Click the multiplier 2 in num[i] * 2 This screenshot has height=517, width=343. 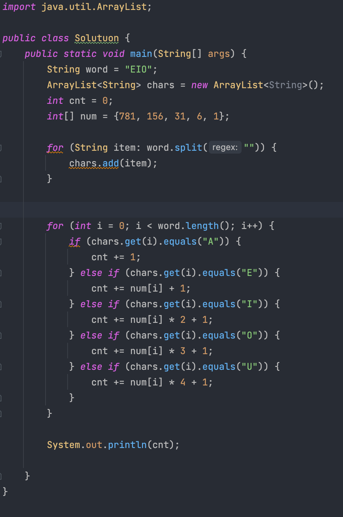click(183, 320)
